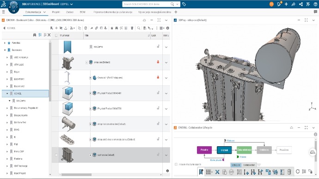This screenshot has height=179, width=319.
Task: Click the Freeze transition link
Action: click(243, 157)
